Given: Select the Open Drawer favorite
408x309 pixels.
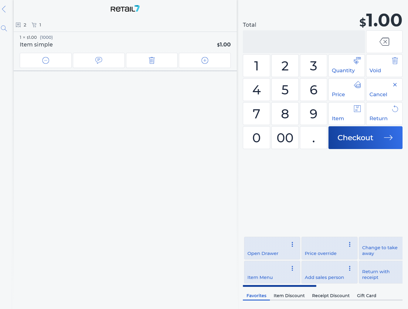Looking at the screenshot, I should [272, 248].
